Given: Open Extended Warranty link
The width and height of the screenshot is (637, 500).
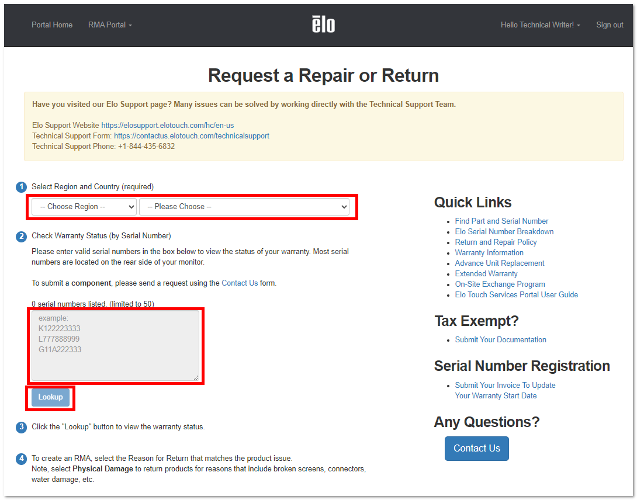Looking at the screenshot, I should point(486,274).
